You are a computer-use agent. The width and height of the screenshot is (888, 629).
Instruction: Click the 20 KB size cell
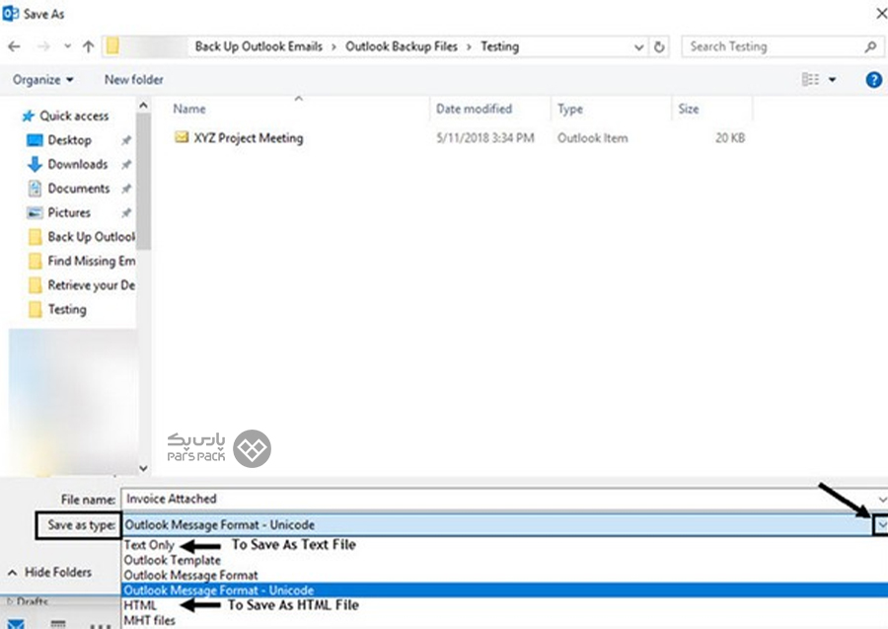730,138
